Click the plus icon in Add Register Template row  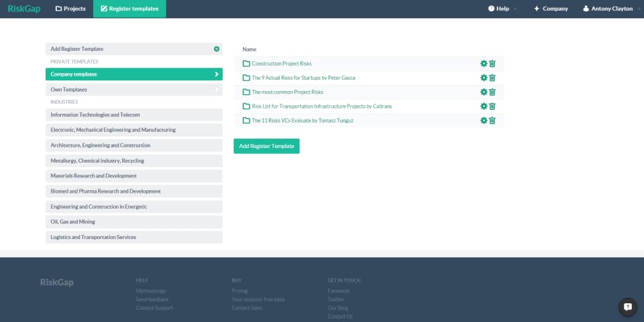tap(217, 49)
